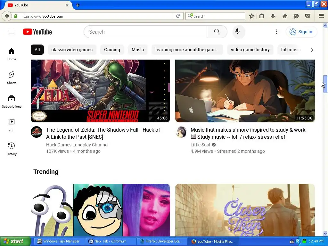Expand hidden system tray icons arrow
Screen dimensions: 328x246
tap(298, 242)
